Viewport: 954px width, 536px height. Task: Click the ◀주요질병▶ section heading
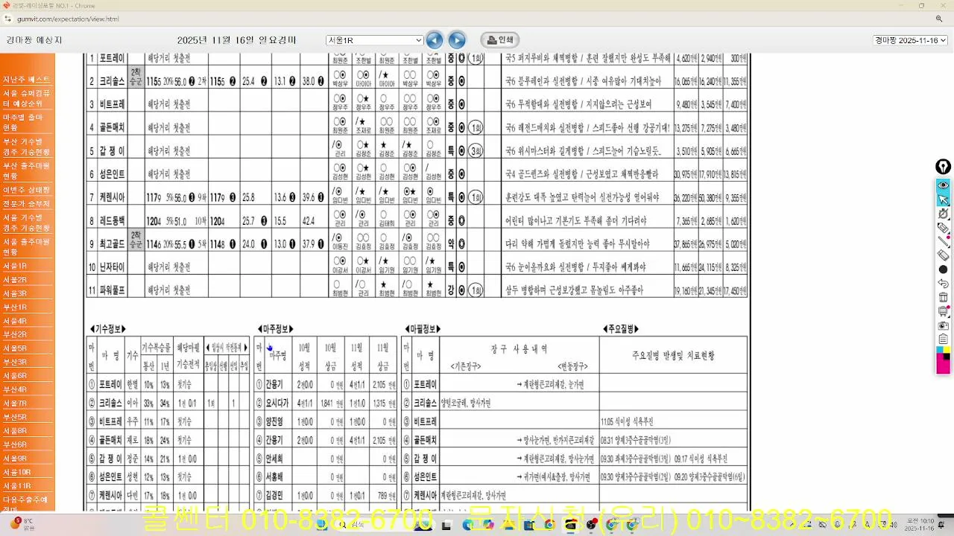coord(621,328)
